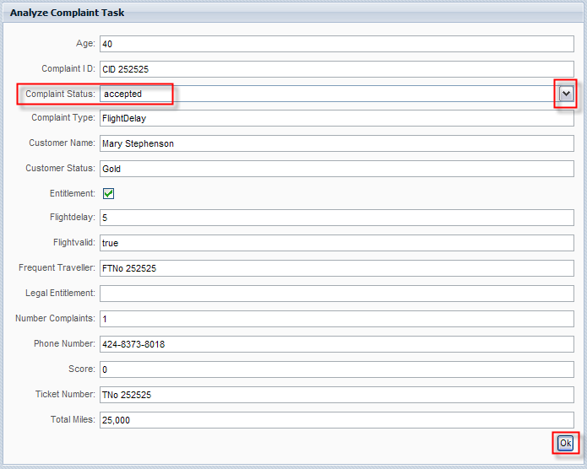This screenshot has height=469, width=587.
Task: Click the Ticket Number label
Action: [x=65, y=394]
